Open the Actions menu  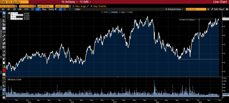(x=68, y=2)
